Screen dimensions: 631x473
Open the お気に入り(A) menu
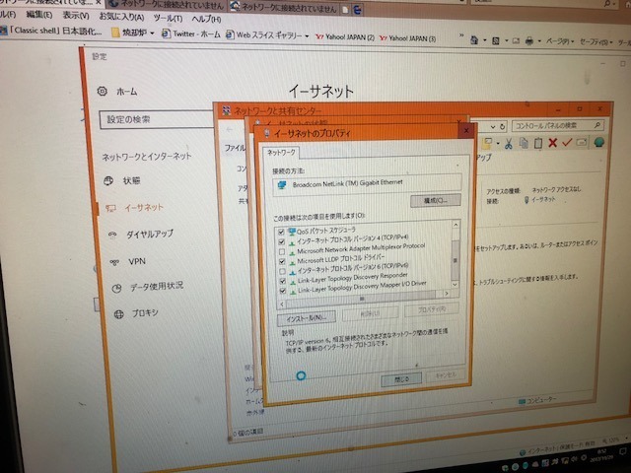pos(121,17)
